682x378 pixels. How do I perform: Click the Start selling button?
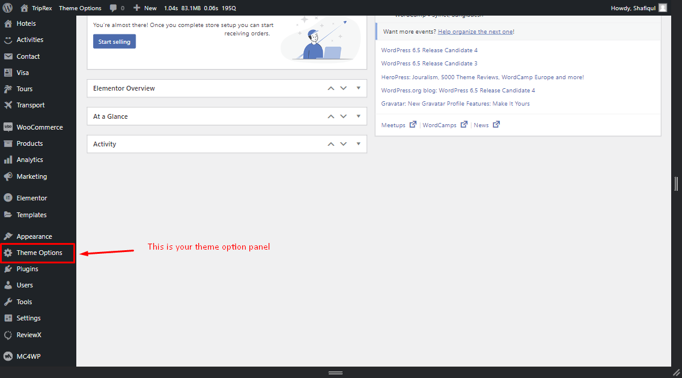click(x=114, y=41)
